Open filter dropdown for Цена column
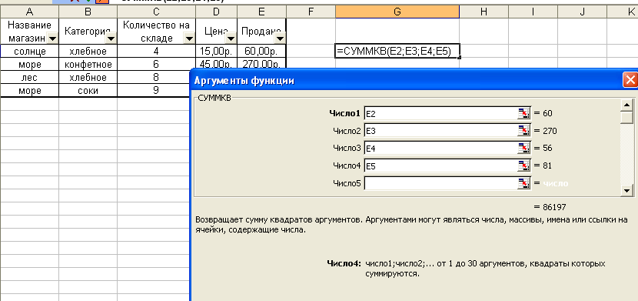Screen dimensions: 638x301 (x=231, y=38)
